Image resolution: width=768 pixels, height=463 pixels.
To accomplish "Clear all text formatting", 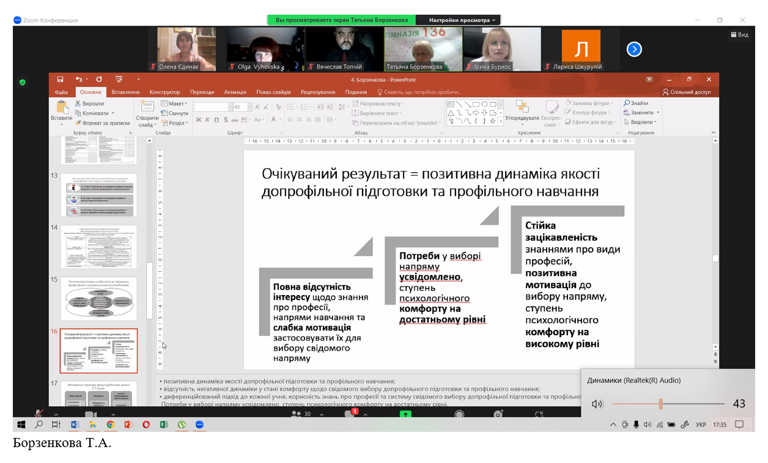I will pyautogui.click(x=278, y=107).
